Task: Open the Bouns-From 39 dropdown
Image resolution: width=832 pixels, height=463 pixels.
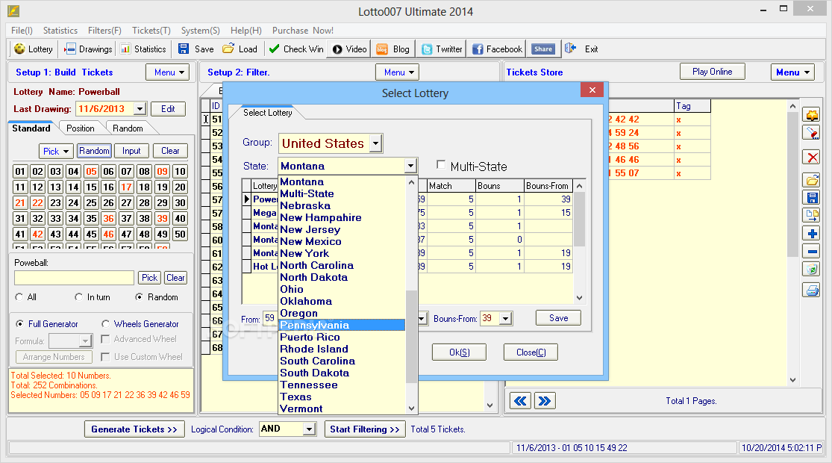Action: coord(506,319)
